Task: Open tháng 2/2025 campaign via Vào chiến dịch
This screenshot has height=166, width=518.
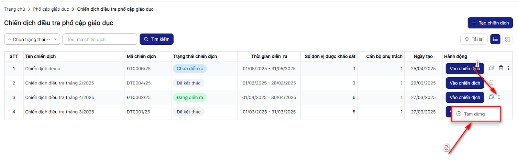Action: [465, 83]
